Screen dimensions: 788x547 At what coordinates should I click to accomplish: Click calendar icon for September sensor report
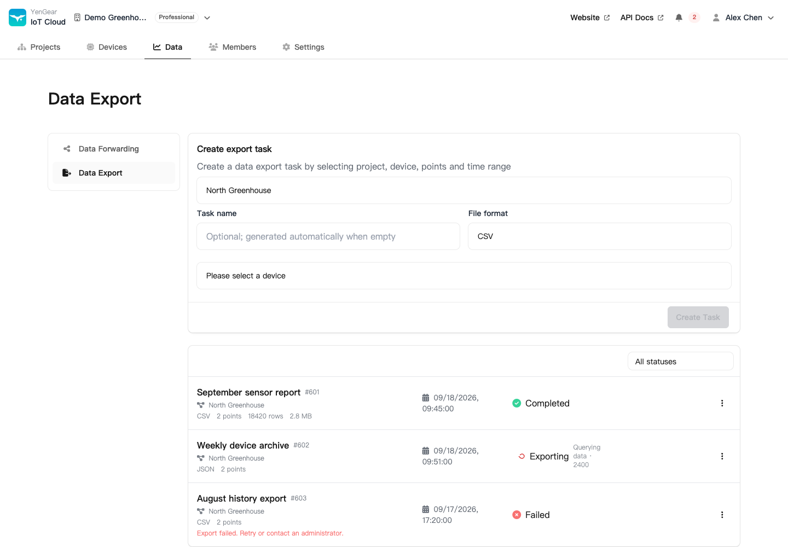[426, 398]
